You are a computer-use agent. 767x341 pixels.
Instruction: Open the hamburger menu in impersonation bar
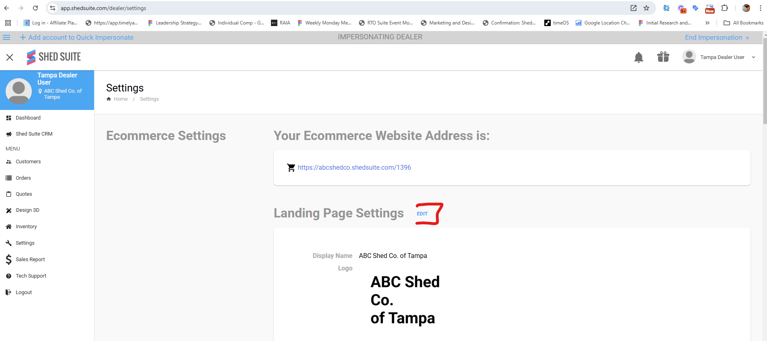pos(6,37)
